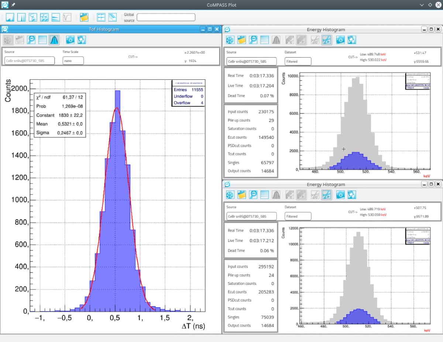443x342 pixels.
Task: Click 'High: 530.059 keV' cut value
Action: [x=373, y=214]
